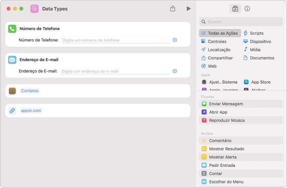Share the Data Types shortcut
The width and height of the screenshot is (287, 188).
click(x=173, y=8)
